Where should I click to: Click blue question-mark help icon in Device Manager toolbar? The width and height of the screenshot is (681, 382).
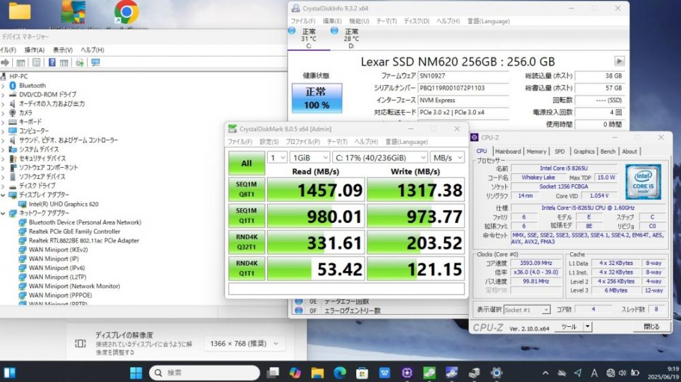coord(52,63)
